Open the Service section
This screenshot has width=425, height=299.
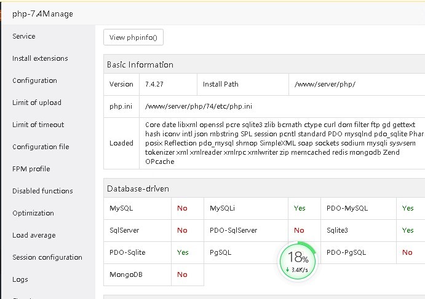point(24,36)
